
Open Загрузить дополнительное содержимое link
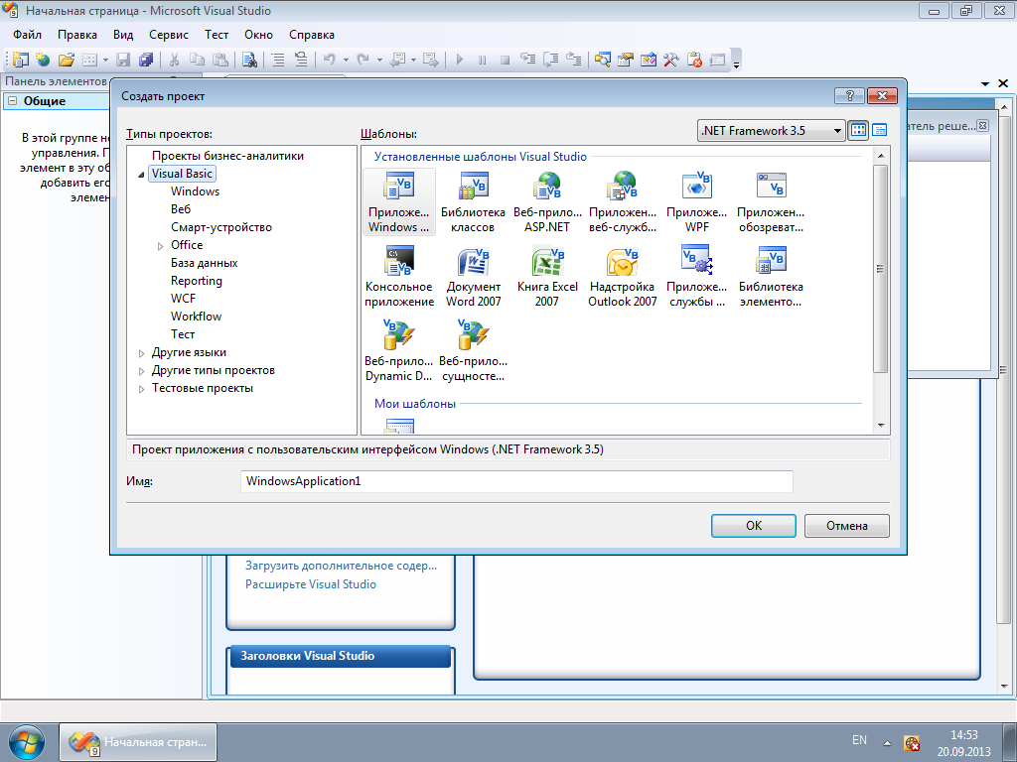[342, 566]
